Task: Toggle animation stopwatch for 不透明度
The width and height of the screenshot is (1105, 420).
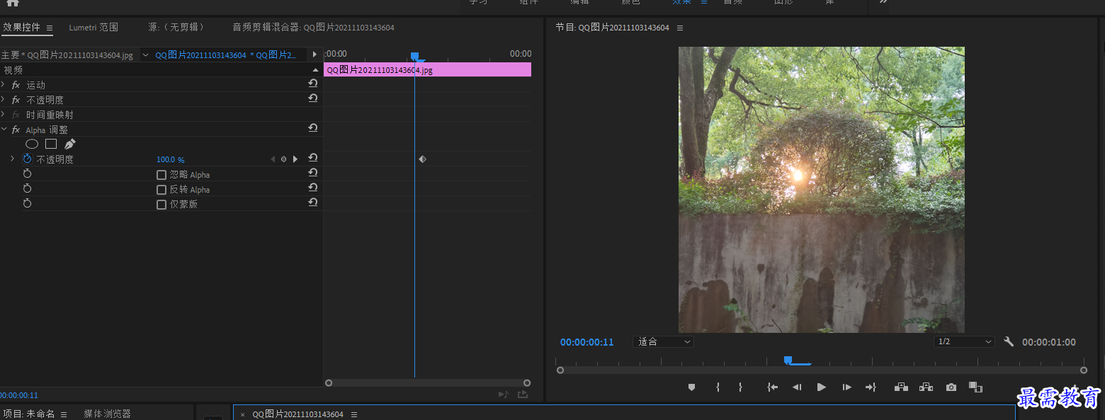Action: [x=28, y=159]
